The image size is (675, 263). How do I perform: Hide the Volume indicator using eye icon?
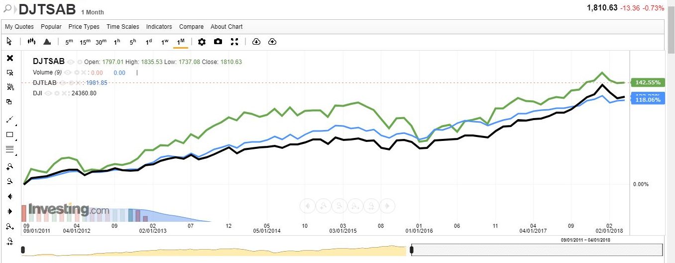coord(67,72)
